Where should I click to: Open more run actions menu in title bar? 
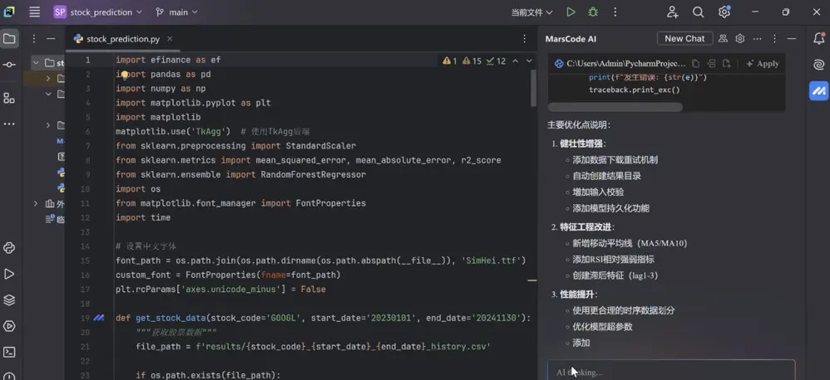(615, 12)
